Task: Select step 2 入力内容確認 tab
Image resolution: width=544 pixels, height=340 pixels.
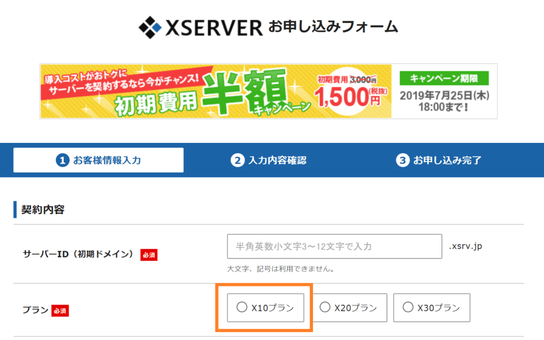Action: 268,160
